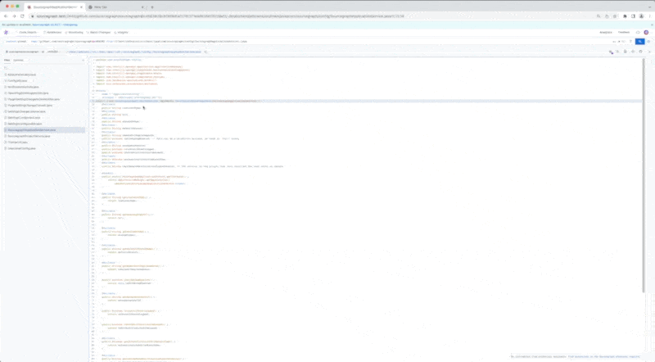The image size is (655, 362).
Task: Open the Changelog link in update banner
Action: tap(70, 25)
